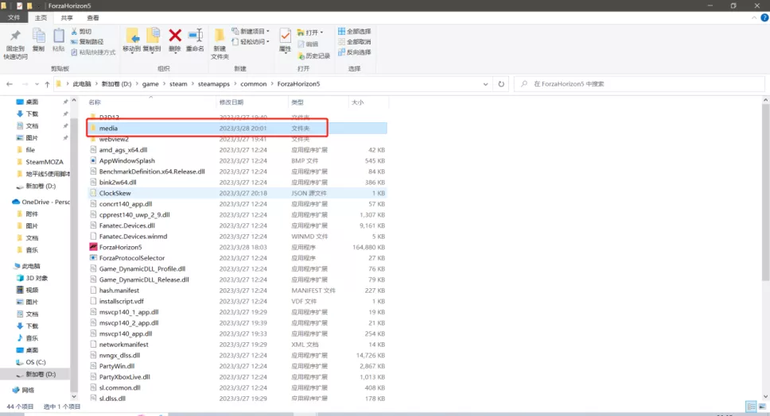This screenshot has height=416, width=770.
Task: Click OS (C:) drive in navigation pane
Action: [37, 362]
